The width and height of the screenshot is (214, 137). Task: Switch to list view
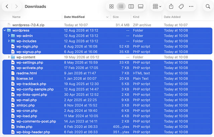click(121, 6)
